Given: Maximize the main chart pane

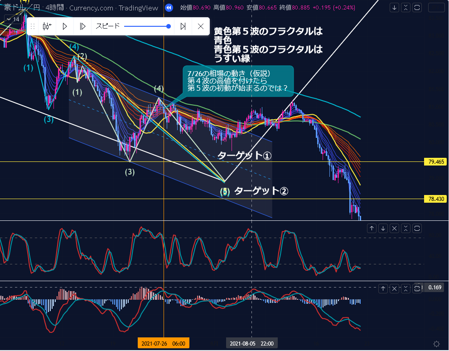Looking at the screenshot, I should click(417, 8).
